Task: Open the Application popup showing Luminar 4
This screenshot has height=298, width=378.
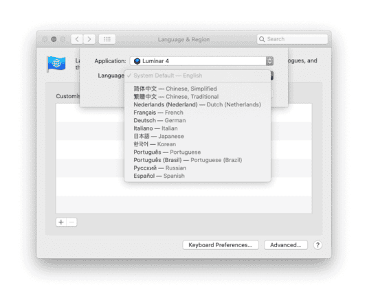Action: point(201,61)
